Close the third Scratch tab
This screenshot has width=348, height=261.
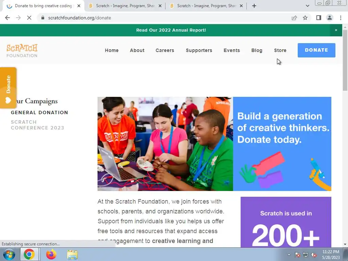[241, 6]
